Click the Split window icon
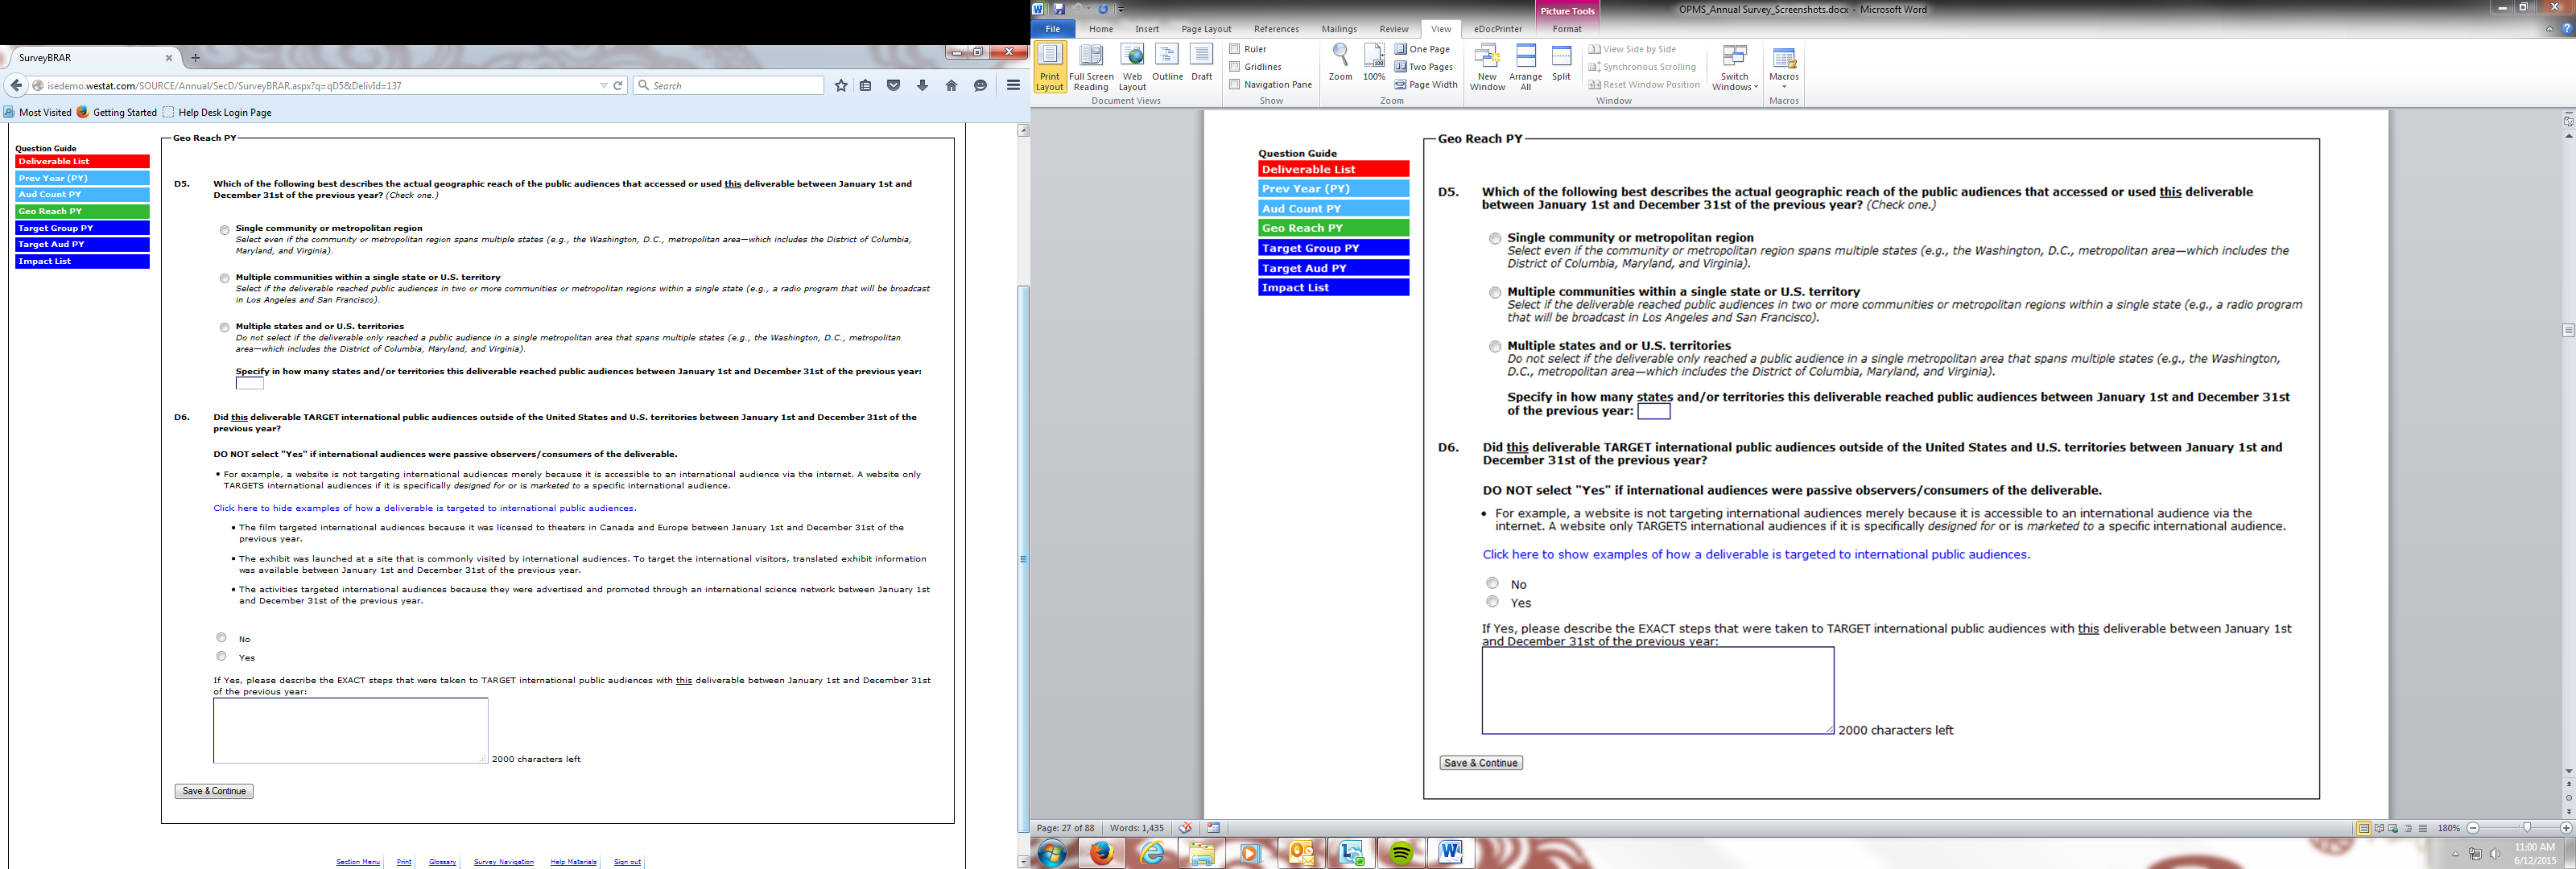2576x869 pixels. [x=1561, y=62]
